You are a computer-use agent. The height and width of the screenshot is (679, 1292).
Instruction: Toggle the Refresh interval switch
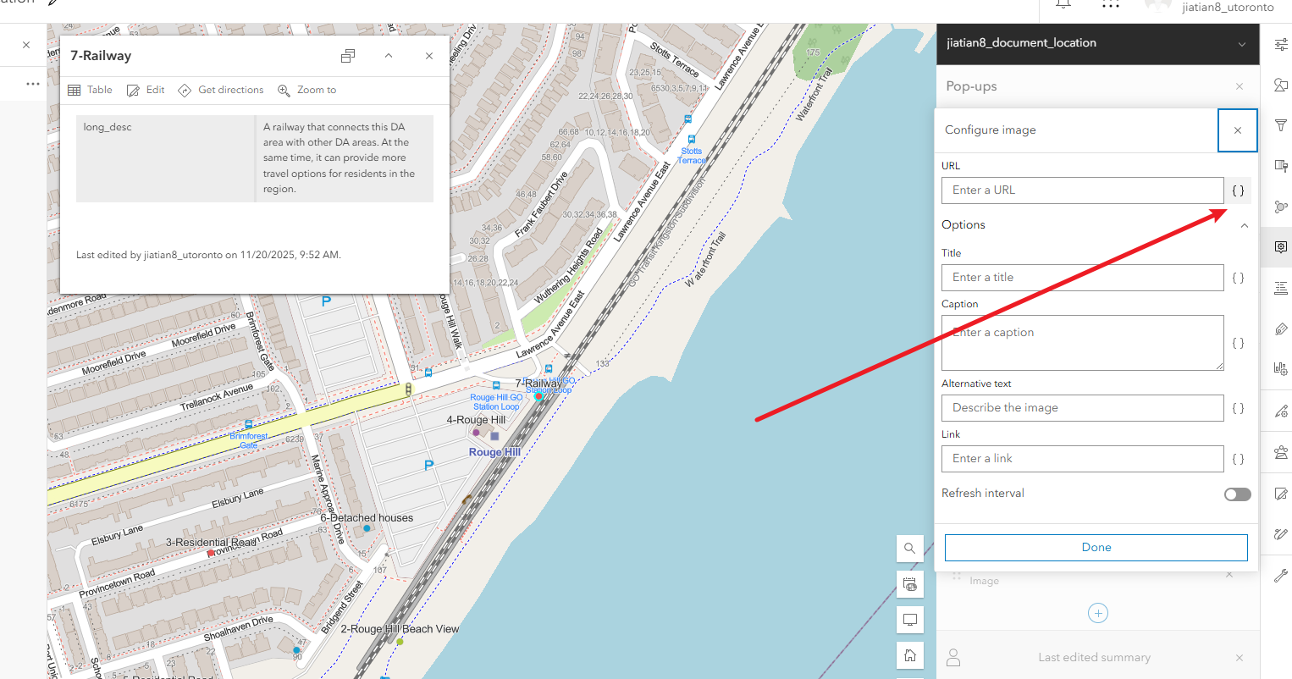(x=1237, y=494)
